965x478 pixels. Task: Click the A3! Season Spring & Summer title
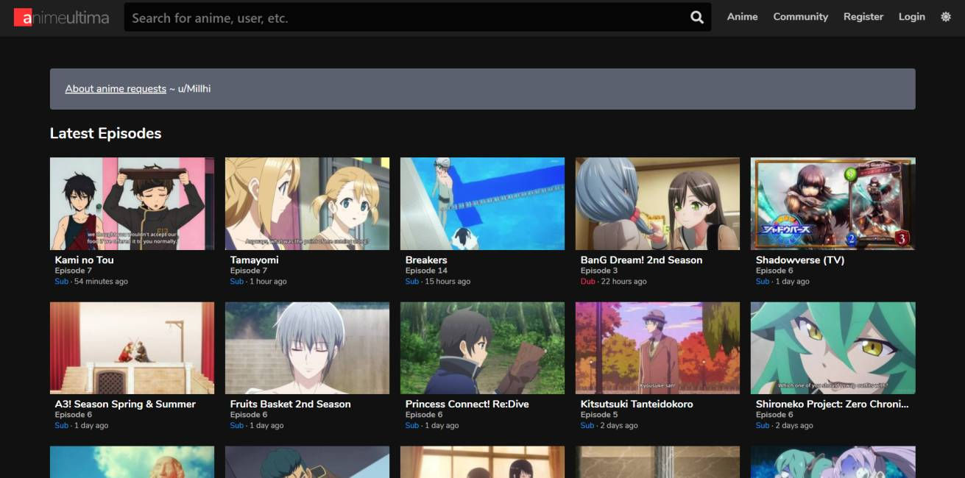(x=125, y=404)
